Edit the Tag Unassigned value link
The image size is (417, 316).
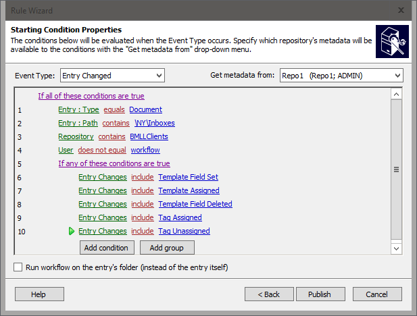click(x=184, y=231)
